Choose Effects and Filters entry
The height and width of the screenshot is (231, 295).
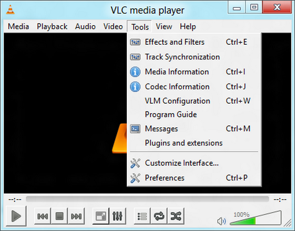tap(194, 42)
